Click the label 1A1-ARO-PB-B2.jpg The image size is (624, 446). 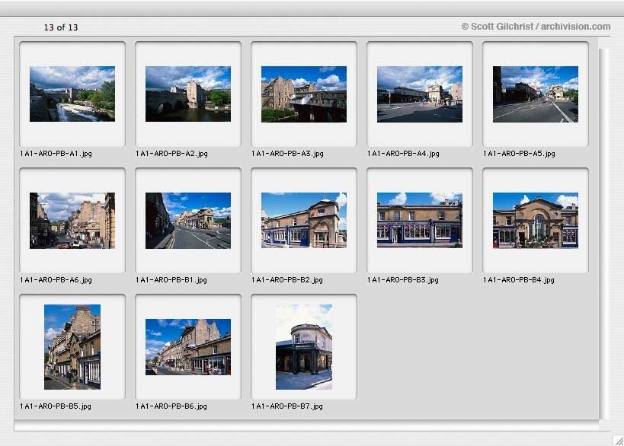(287, 280)
